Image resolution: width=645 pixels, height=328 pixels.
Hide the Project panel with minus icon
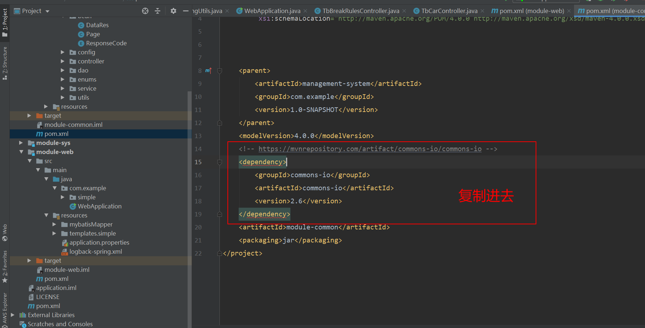pyautogui.click(x=186, y=11)
